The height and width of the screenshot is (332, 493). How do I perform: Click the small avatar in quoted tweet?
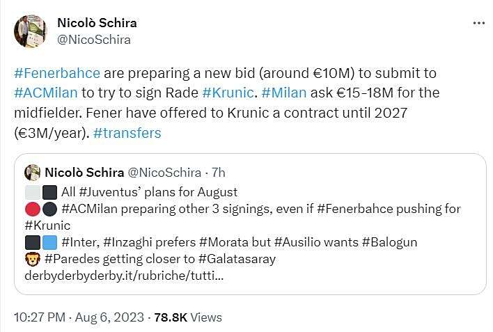pyautogui.click(x=32, y=171)
